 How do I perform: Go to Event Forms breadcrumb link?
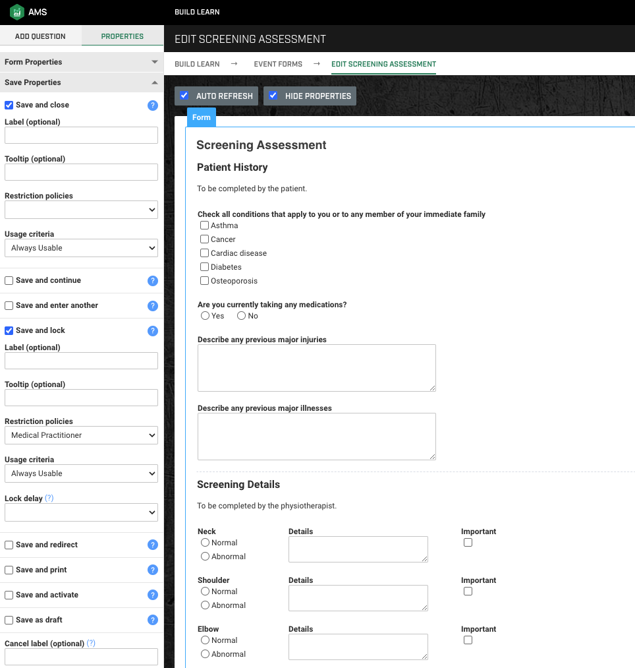tap(278, 65)
